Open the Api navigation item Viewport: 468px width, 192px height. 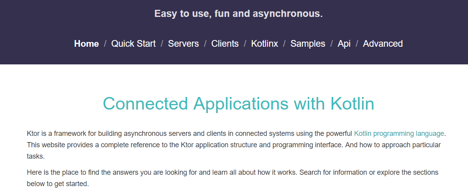point(344,44)
